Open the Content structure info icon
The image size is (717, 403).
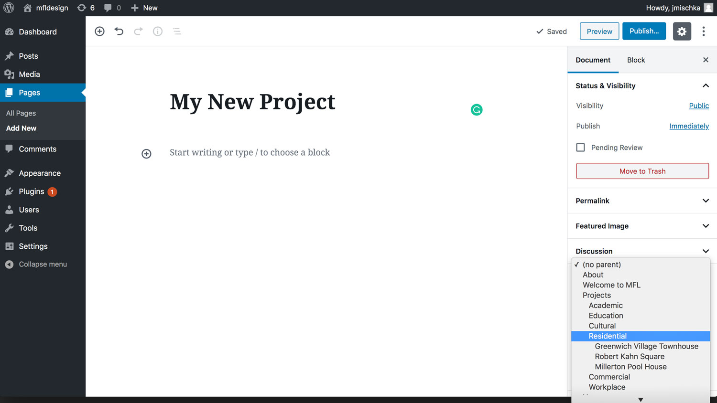coord(158,31)
